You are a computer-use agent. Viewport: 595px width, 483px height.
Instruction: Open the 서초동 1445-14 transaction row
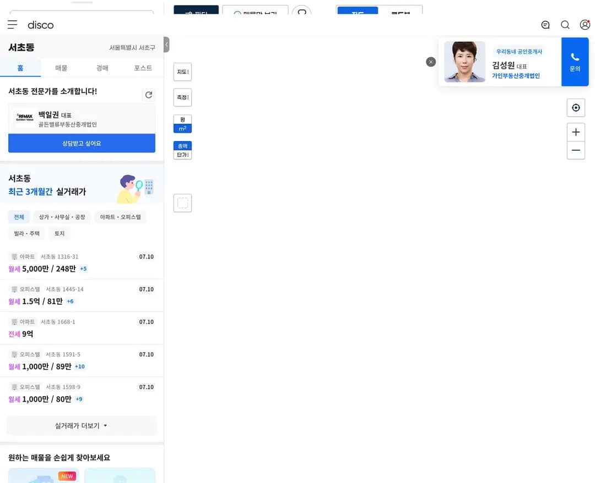point(82,295)
